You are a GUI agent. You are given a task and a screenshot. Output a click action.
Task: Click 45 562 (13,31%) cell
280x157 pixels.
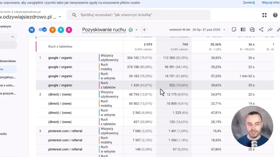click(x=141, y=104)
